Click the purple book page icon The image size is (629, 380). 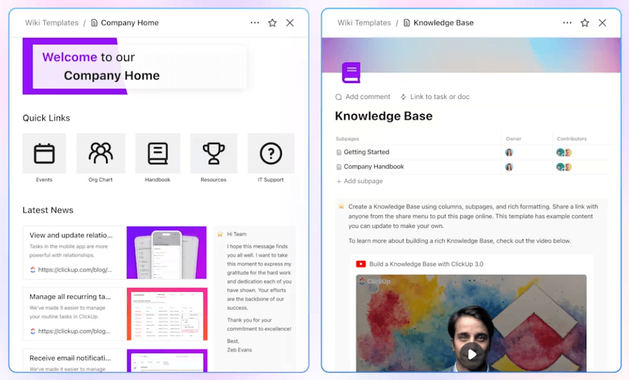351,72
